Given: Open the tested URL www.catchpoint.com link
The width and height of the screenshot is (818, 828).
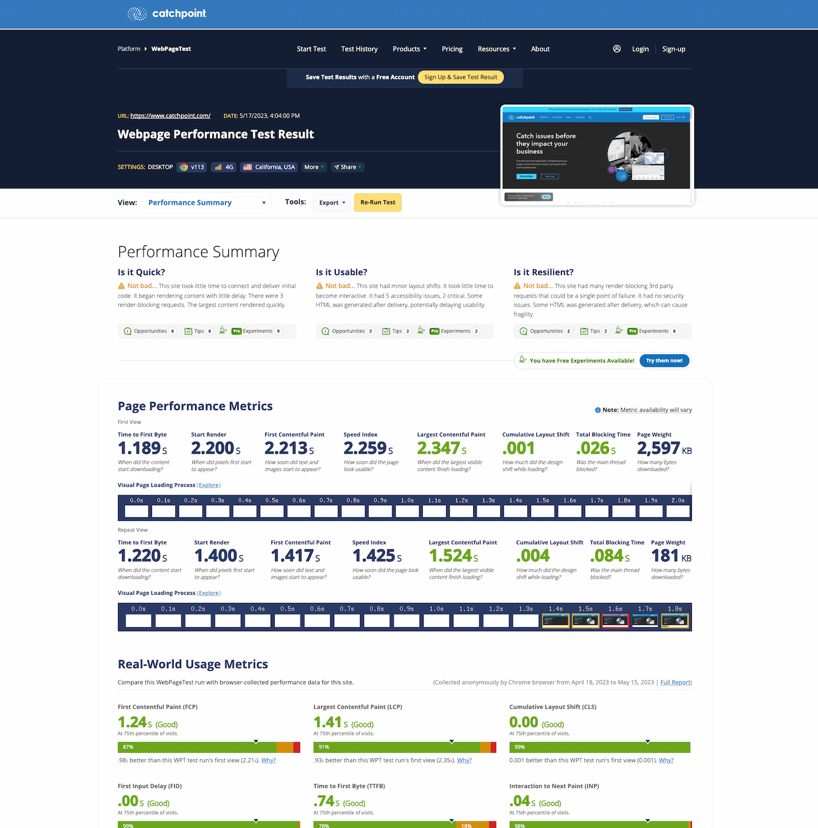Looking at the screenshot, I should pos(170,115).
